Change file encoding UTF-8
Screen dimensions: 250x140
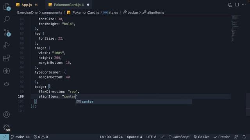(151, 137)
